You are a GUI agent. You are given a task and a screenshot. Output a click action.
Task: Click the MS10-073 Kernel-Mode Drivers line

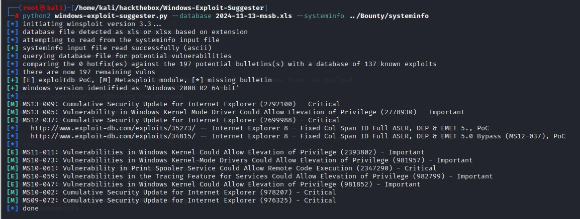tap(247, 160)
